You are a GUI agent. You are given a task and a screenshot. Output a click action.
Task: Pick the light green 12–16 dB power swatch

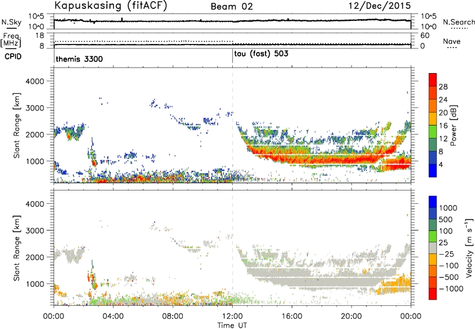(x=433, y=132)
